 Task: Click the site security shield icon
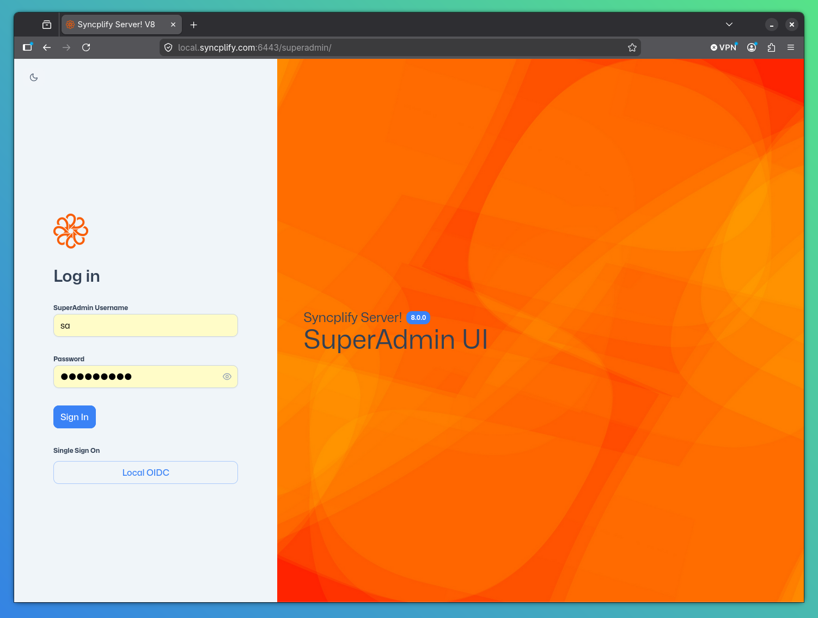[168, 47]
